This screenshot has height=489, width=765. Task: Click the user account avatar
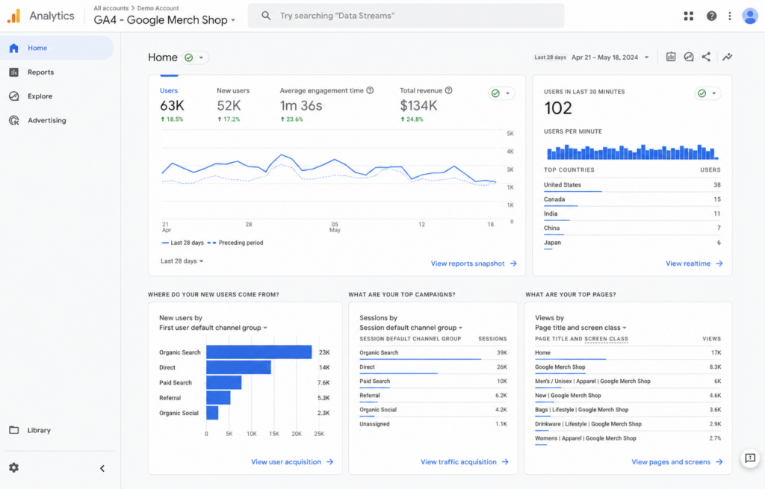pos(750,16)
